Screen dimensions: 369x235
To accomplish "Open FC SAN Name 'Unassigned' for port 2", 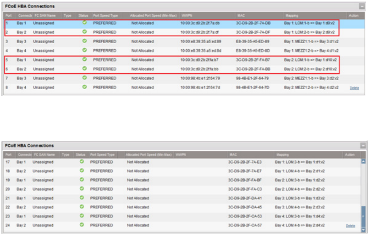I will 43,32.
